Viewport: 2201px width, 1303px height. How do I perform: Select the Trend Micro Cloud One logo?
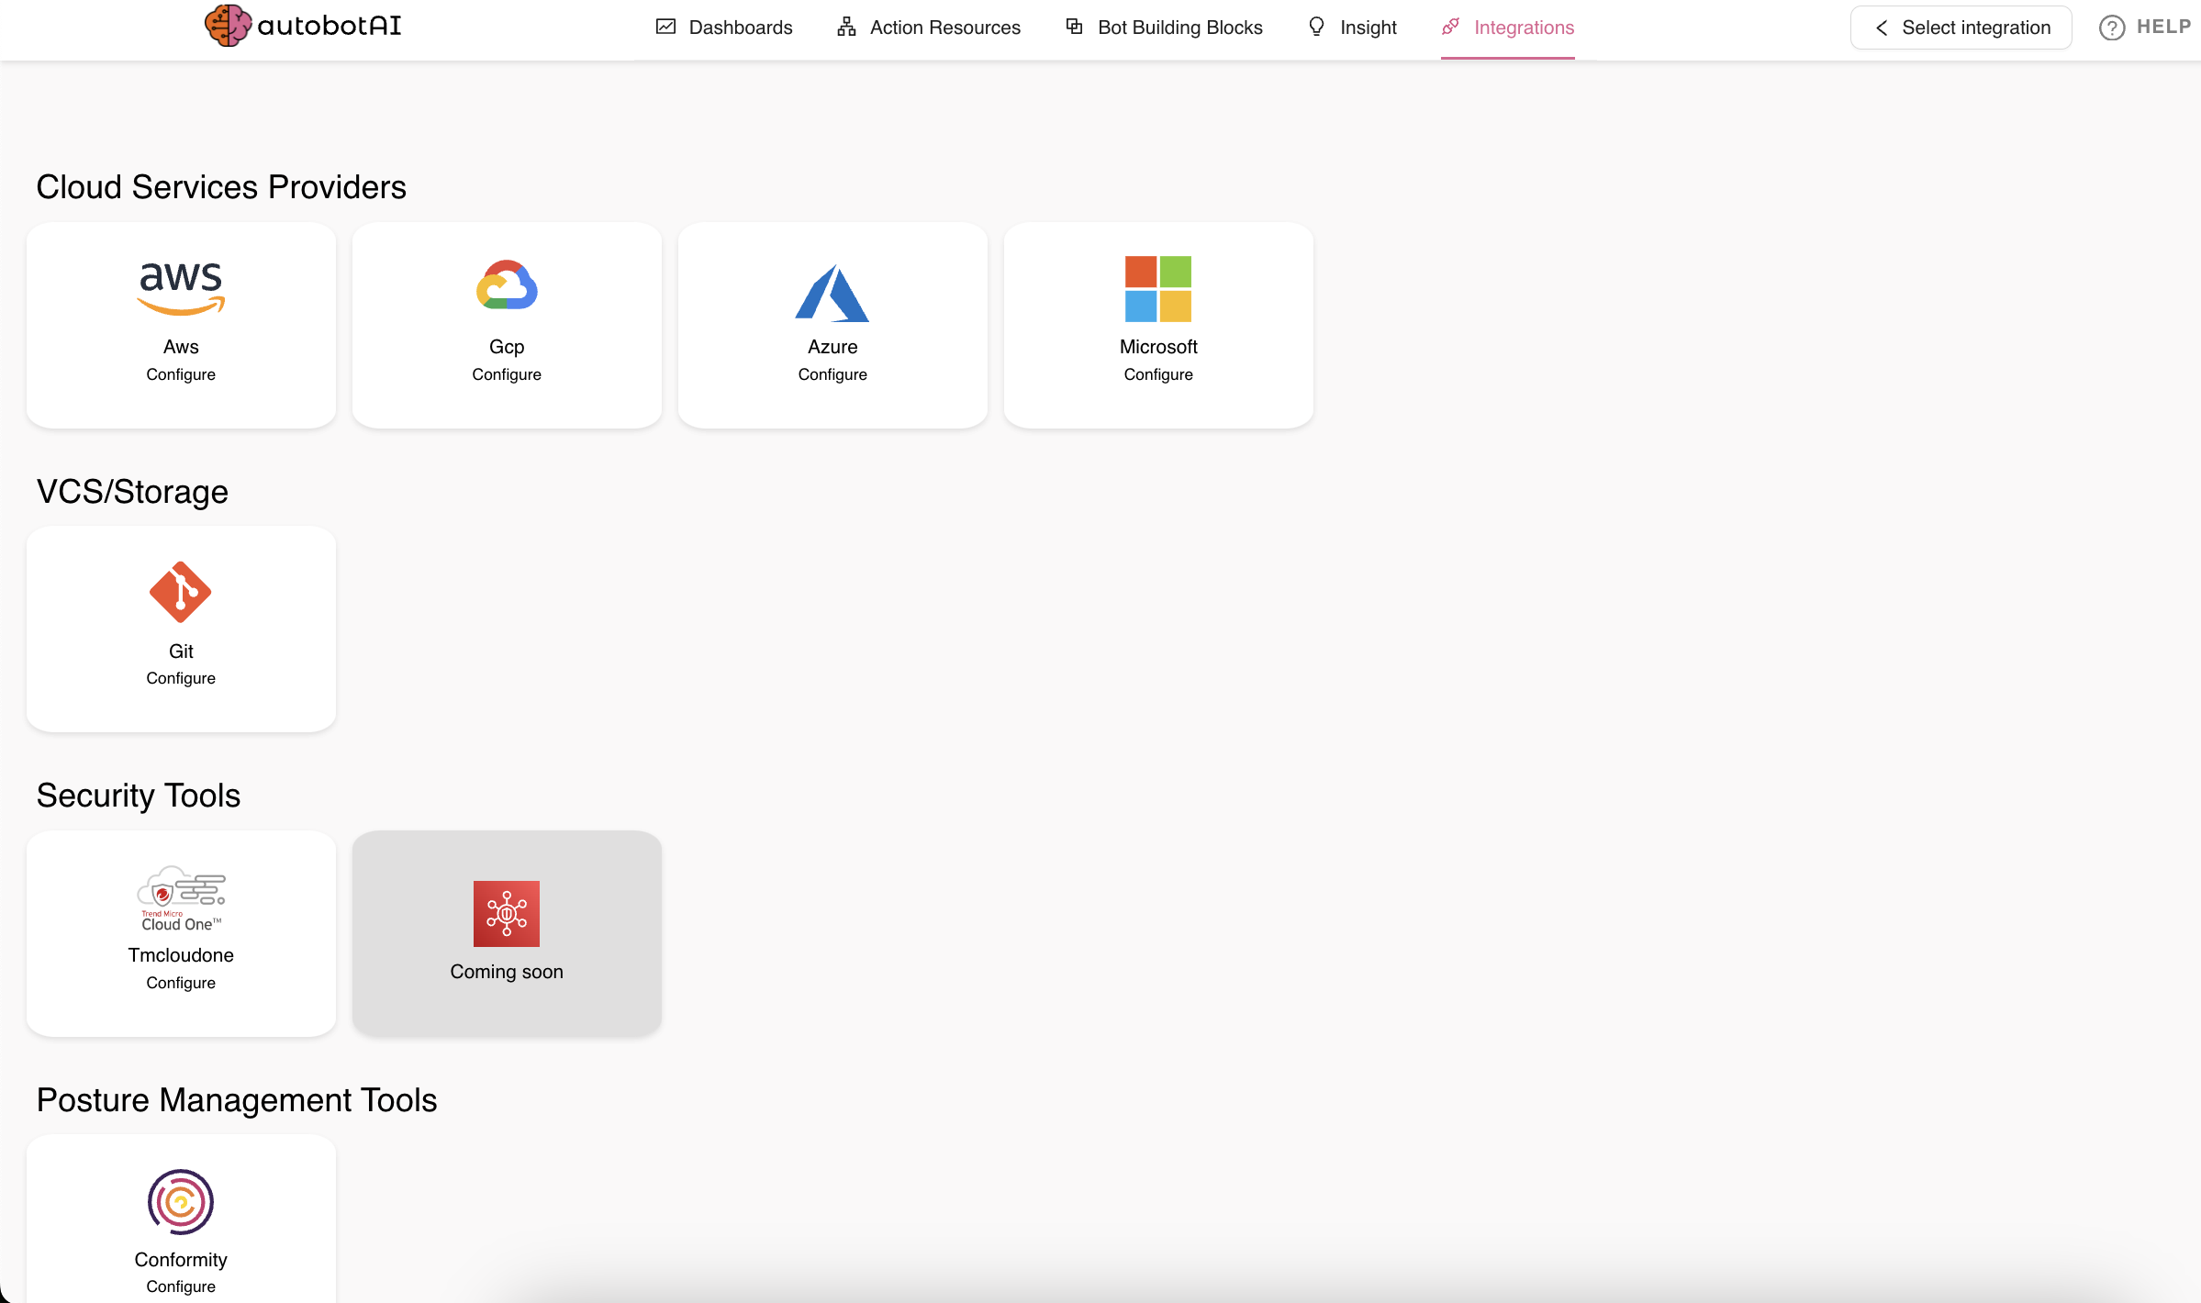coord(181,897)
